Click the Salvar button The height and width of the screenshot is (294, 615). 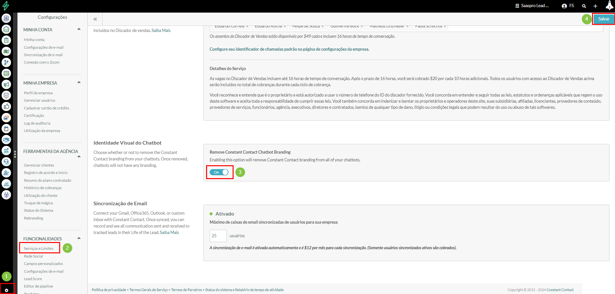(x=604, y=19)
